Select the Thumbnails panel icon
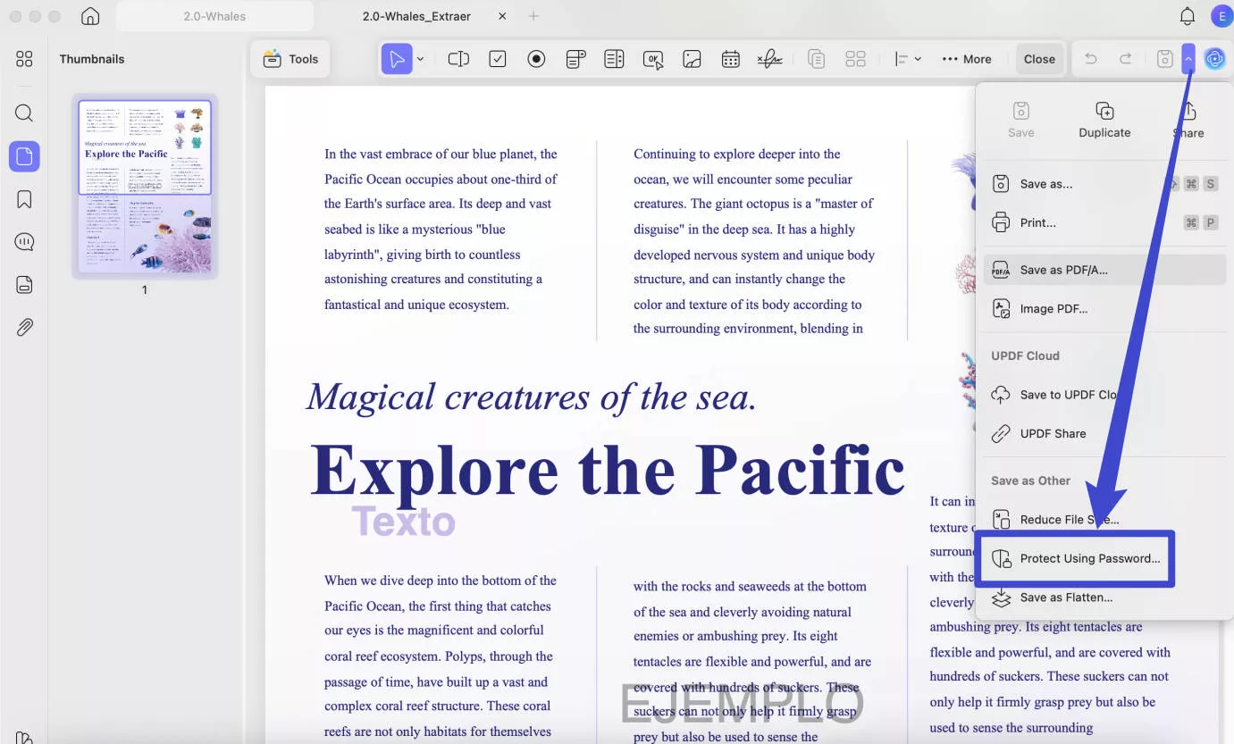The height and width of the screenshot is (744, 1234). [24, 156]
